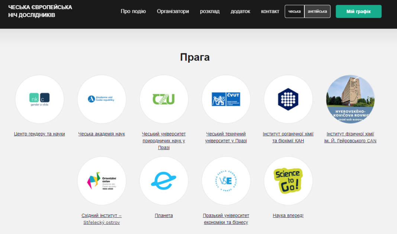This screenshot has width=397, height=234.
Task: Click 'Чеський технічний університет у Празі' link
Action: tap(226, 137)
